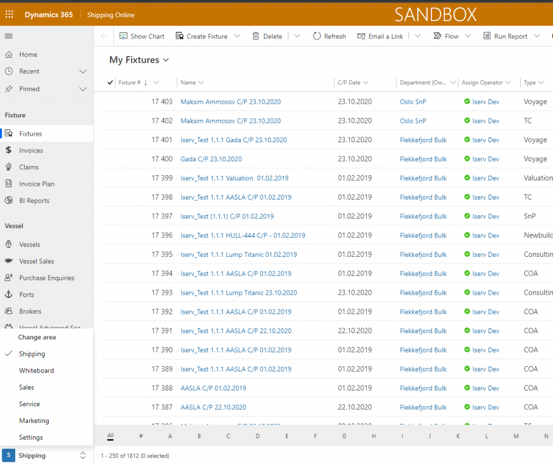Open the area switcher chevron beside Shipping

coord(83,455)
